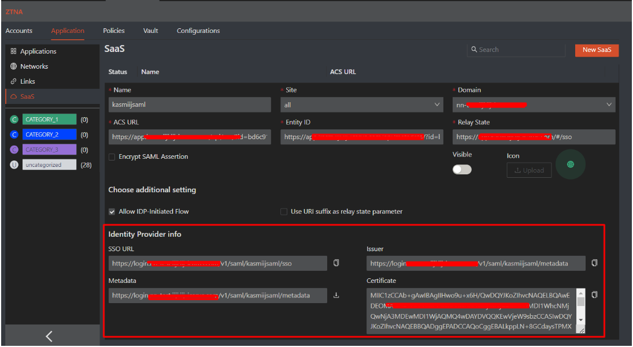Click the ZTNA logo text

[x=14, y=12]
